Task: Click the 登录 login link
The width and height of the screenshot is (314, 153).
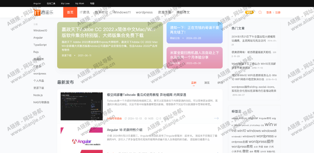Action: click(x=269, y=13)
